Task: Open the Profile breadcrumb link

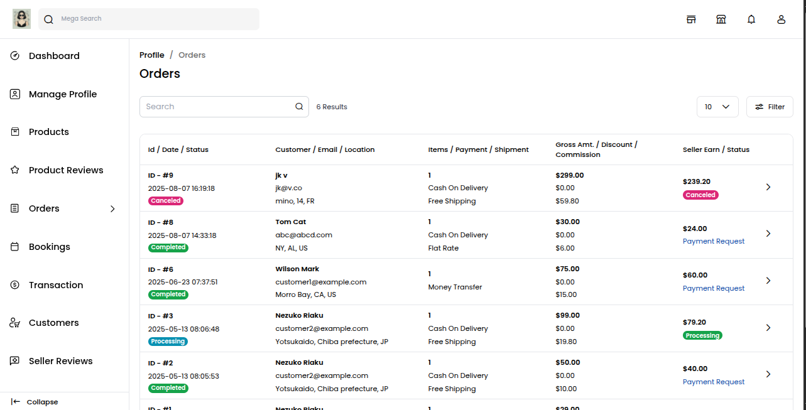Action: pos(151,55)
